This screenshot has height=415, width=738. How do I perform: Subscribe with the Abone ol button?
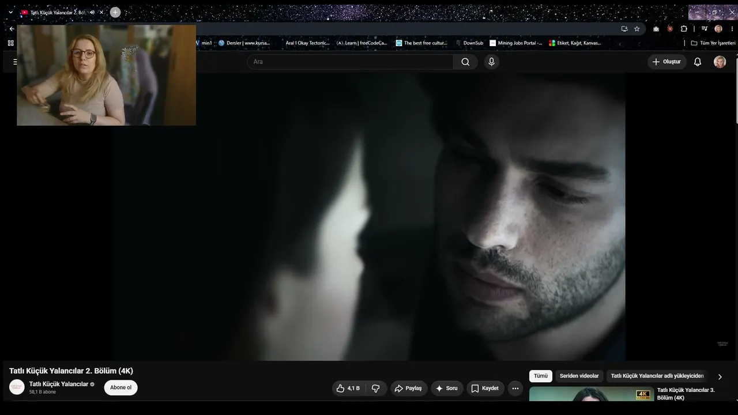point(121,387)
